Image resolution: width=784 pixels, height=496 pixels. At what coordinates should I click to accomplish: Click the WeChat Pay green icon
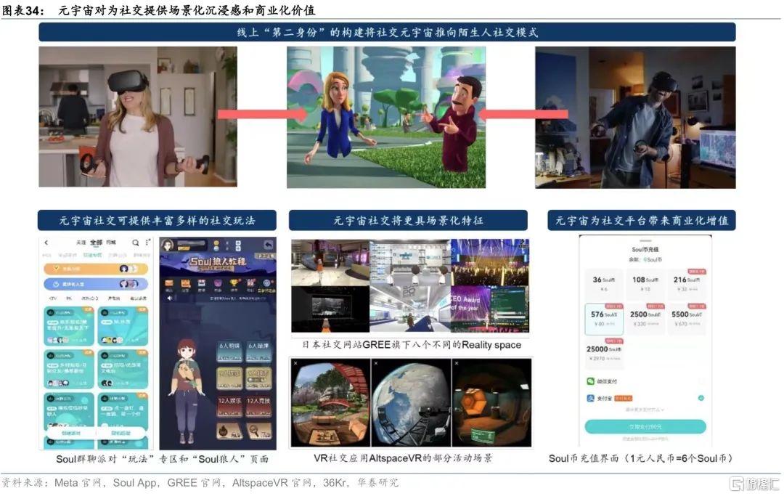[x=589, y=381]
